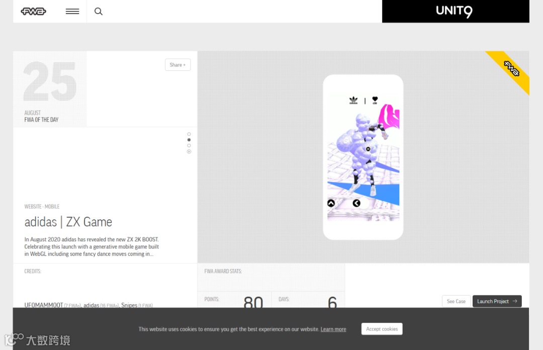Open search with magnifier icon

pyautogui.click(x=99, y=12)
